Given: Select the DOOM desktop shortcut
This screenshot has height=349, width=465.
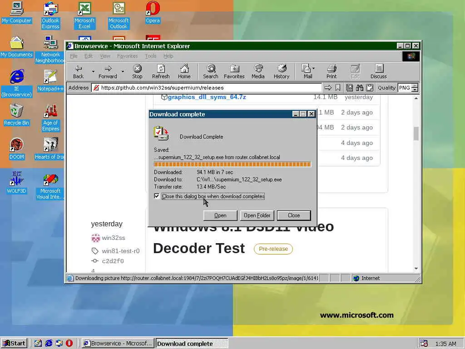Looking at the screenshot, I should (x=17, y=149).
